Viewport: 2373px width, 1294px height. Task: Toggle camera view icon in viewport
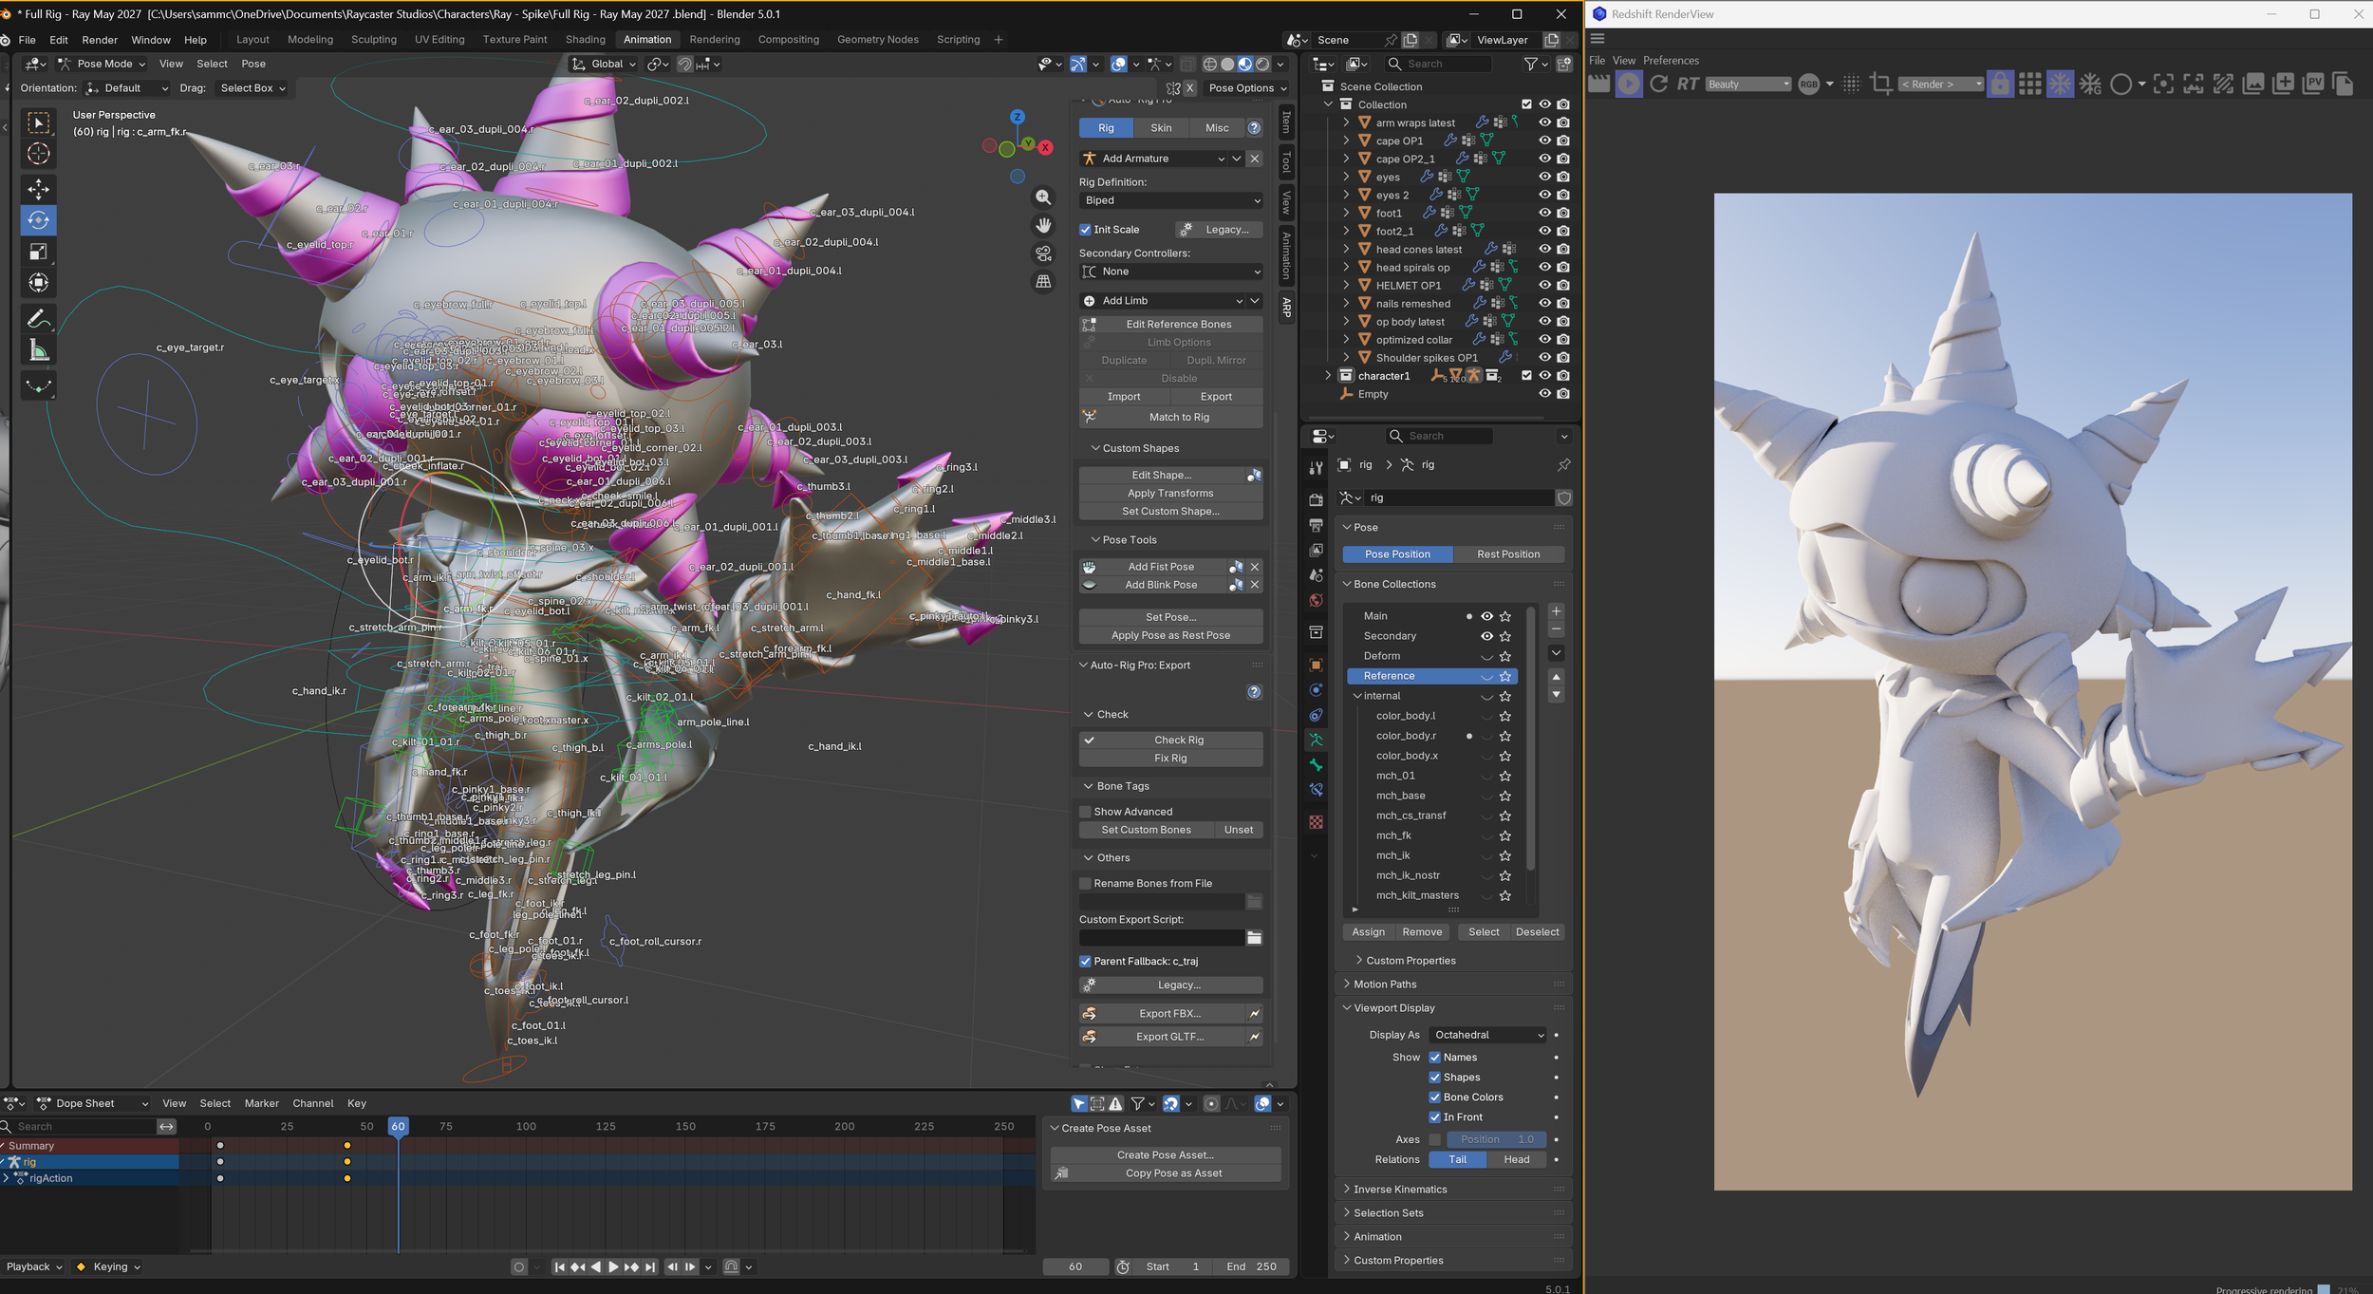1043,253
